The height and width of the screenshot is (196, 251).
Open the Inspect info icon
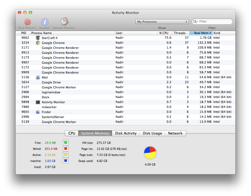45,22
